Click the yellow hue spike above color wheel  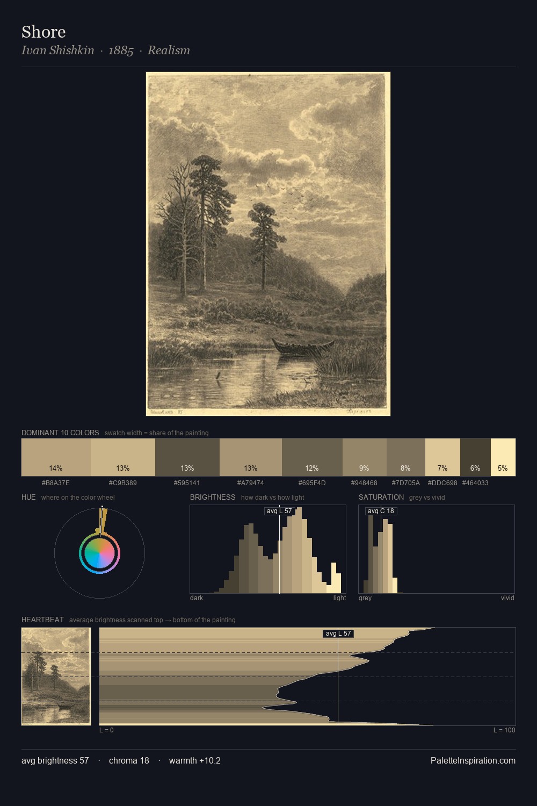[103, 521]
